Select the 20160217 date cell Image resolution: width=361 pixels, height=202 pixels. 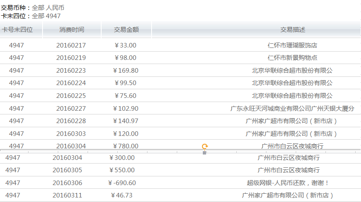point(71,45)
